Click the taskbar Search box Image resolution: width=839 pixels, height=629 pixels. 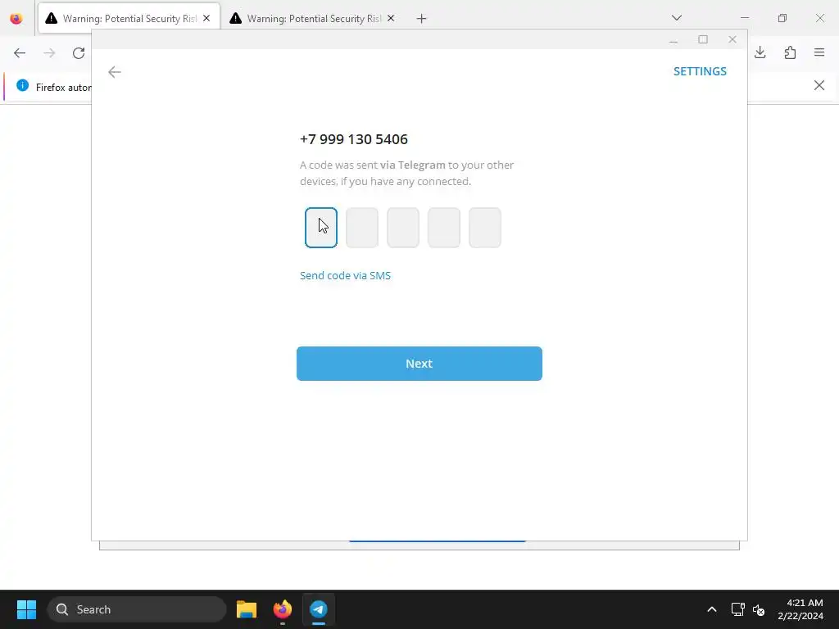tap(137, 609)
